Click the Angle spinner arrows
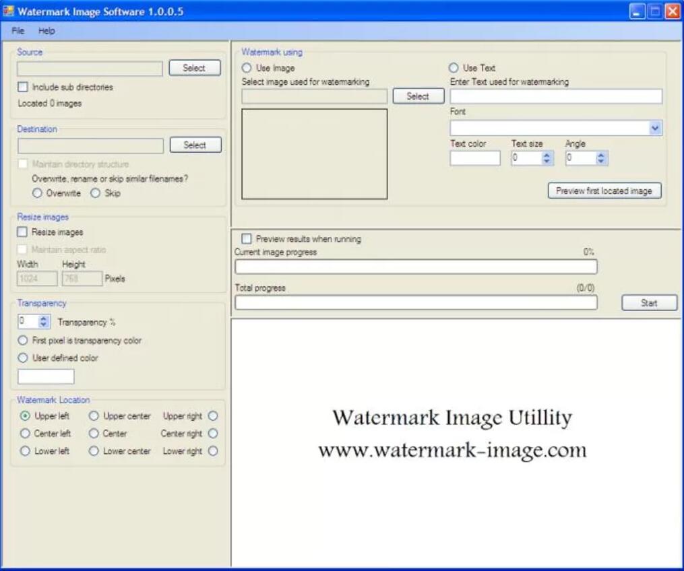The width and height of the screenshot is (684, 571). coord(602,159)
